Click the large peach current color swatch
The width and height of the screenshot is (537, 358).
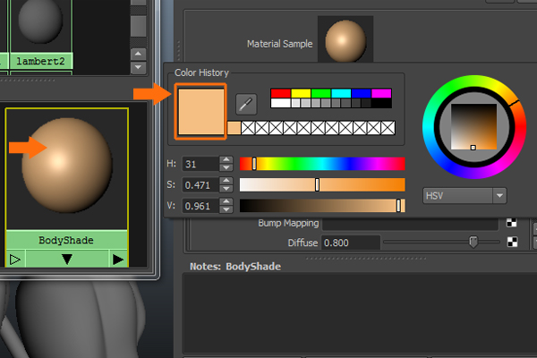(201, 112)
